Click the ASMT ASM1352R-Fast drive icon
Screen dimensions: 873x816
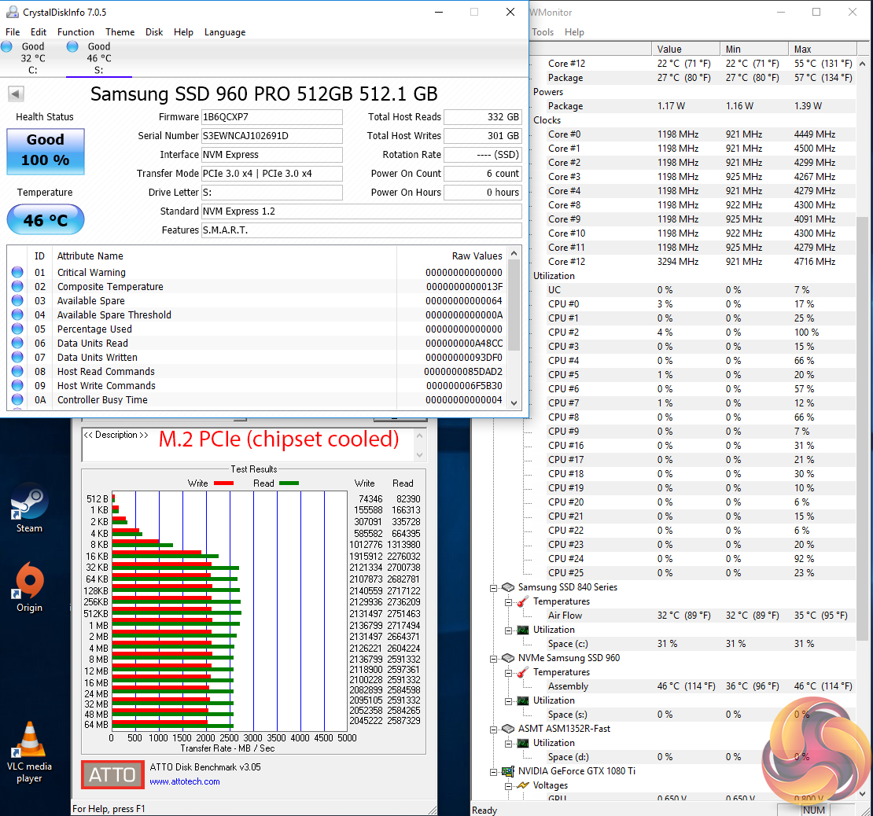click(508, 729)
